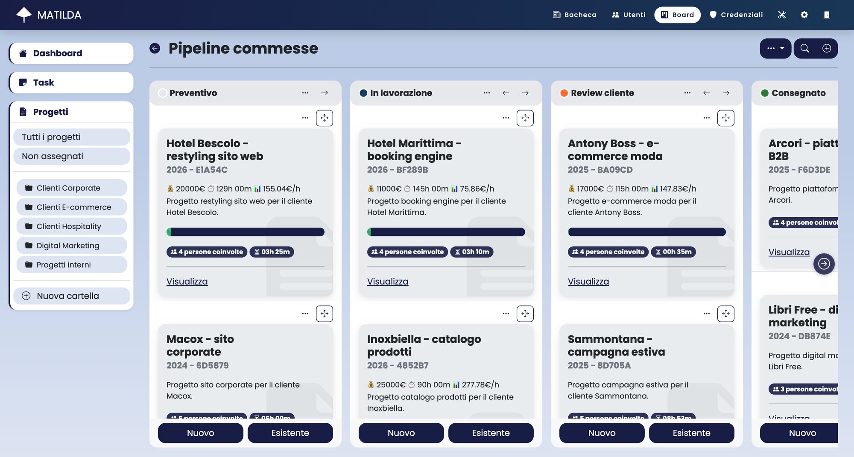Grab move handle of Hotel Bescolo card
Viewport: 854px width, 457px height.
click(x=325, y=118)
